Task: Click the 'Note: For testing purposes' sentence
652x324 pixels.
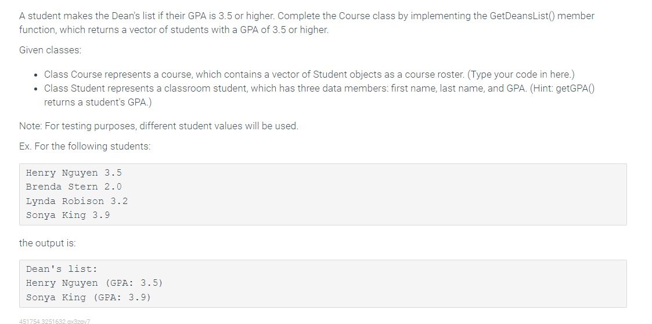Action: pyautogui.click(x=159, y=126)
